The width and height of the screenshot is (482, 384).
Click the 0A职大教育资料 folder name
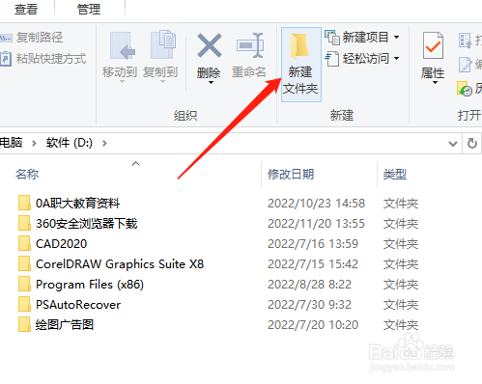pyautogui.click(x=77, y=204)
